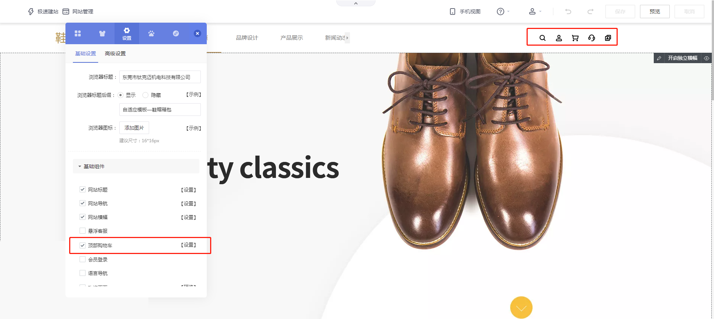The height and width of the screenshot is (319, 714).
Task: Click the 添加图片 button
Action: point(134,128)
